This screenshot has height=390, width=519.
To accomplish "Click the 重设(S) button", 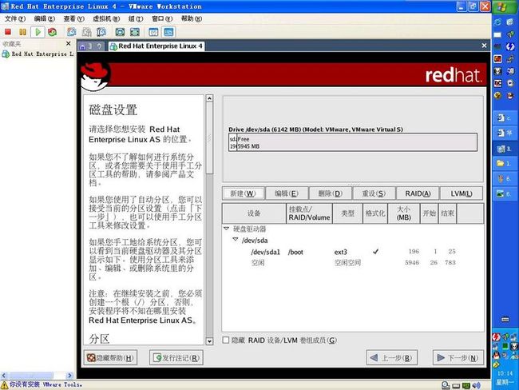I will pyautogui.click(x=374, y=193).
